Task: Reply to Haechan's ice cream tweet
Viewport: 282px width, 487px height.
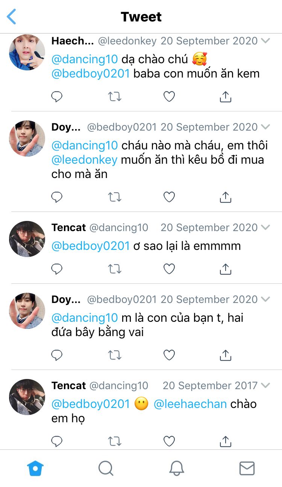Action: [57, 97]
